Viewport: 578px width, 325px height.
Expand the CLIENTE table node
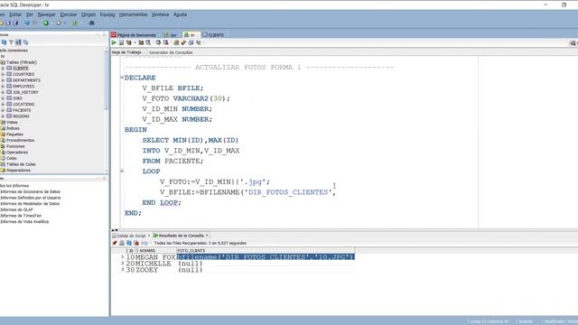point(3,69)
